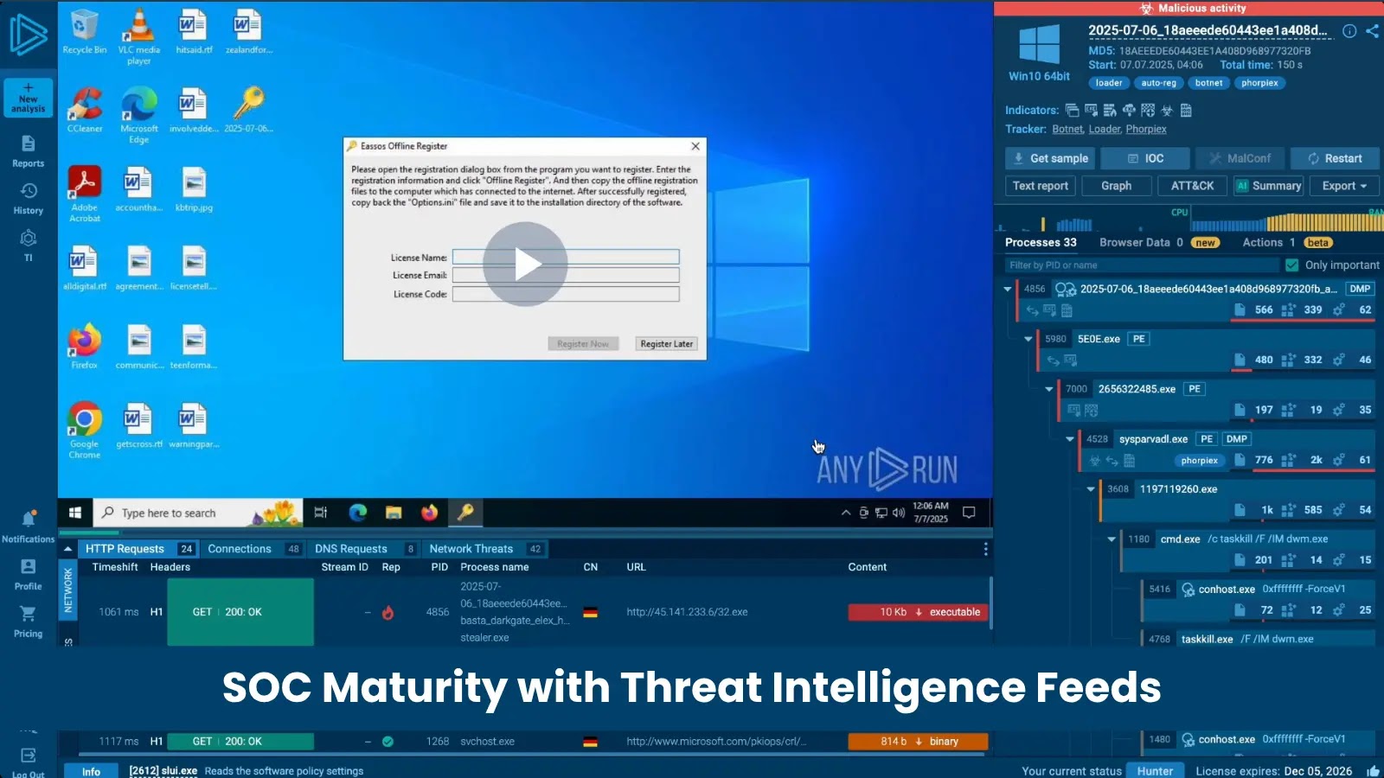Collapse the cmd.exe process node
The width and height of the screenshot is (1384, 778).
tap(1112, 539)
